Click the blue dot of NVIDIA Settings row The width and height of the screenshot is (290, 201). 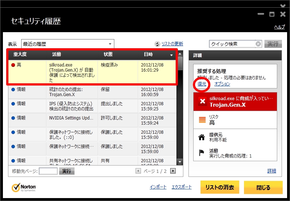click(13, 118)
